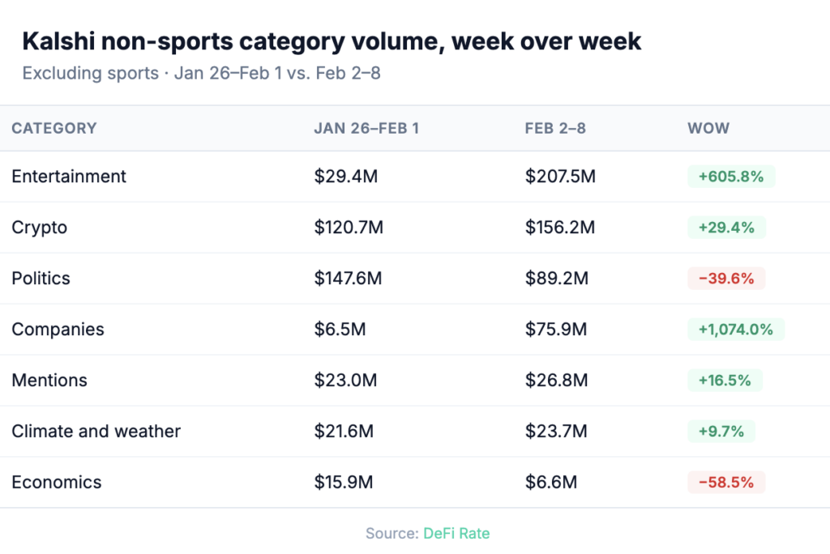Open the DeFi Rate source link
Image resolution: width=830 pixels, height=554 pixels.
[456, 533]
